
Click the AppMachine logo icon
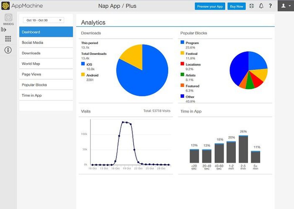6,6
